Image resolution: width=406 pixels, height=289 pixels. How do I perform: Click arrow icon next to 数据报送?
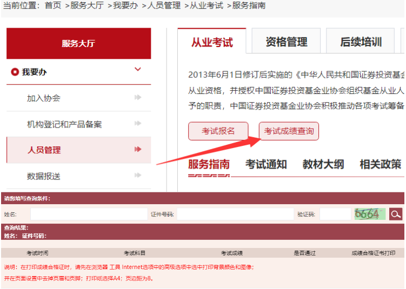138,176
